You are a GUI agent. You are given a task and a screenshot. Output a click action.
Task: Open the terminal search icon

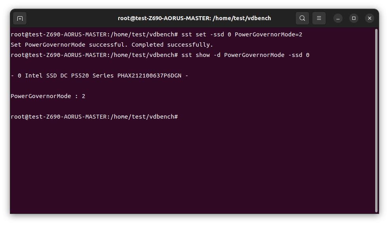coord(302,18)
